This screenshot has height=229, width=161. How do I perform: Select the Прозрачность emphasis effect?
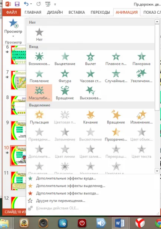116,134
